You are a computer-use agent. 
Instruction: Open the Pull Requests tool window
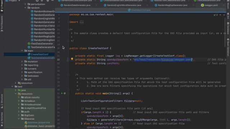tap(2, 23)
